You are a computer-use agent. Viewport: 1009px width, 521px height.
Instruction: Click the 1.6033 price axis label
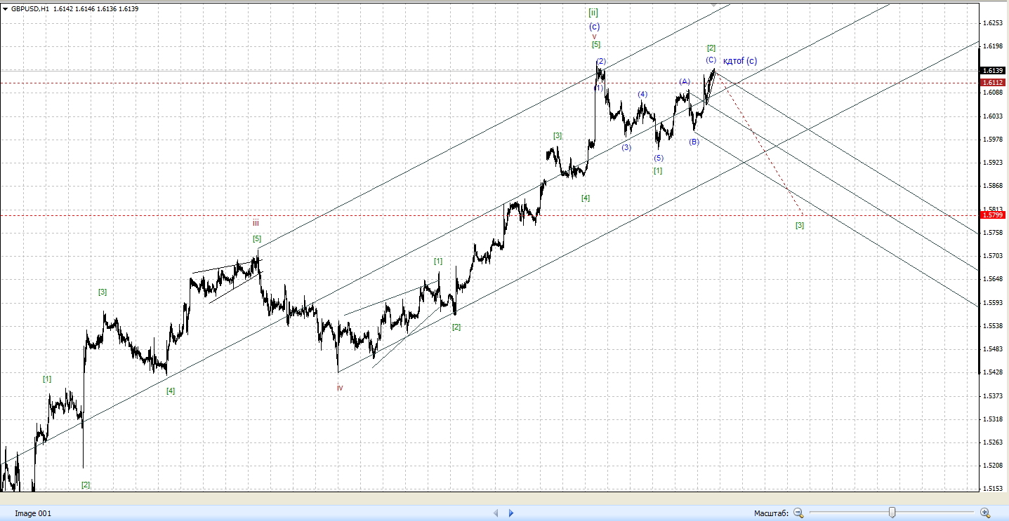993,116
